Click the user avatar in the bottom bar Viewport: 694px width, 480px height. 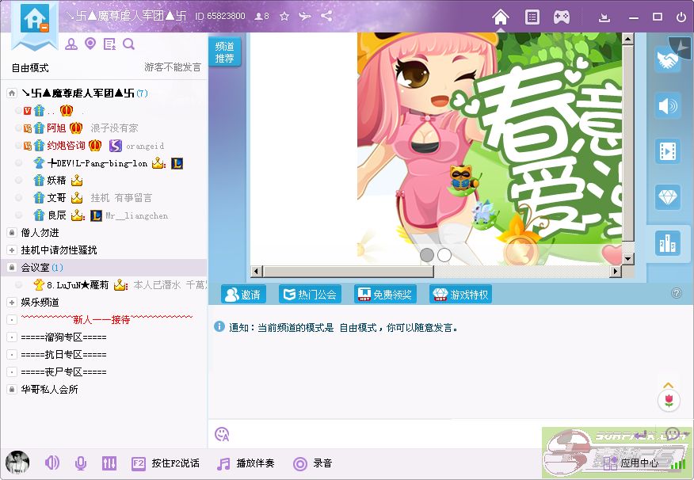pyautogui.click(x=17, y=463)
